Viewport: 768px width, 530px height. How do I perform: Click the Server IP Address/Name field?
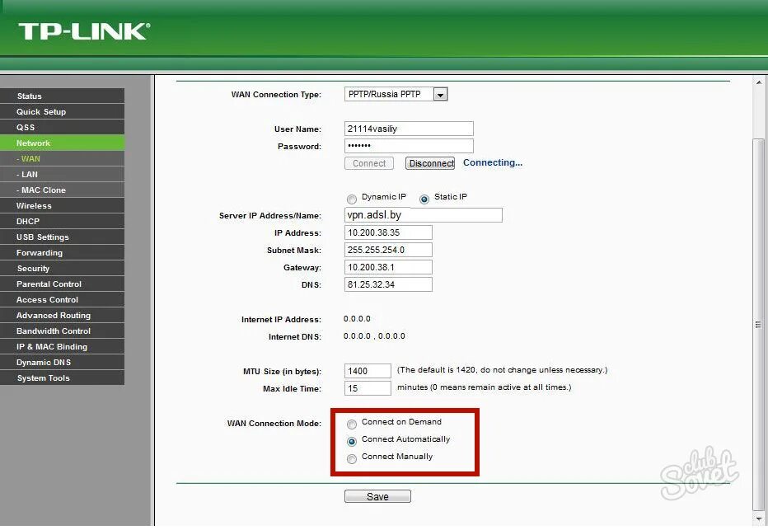pos(424,215)
